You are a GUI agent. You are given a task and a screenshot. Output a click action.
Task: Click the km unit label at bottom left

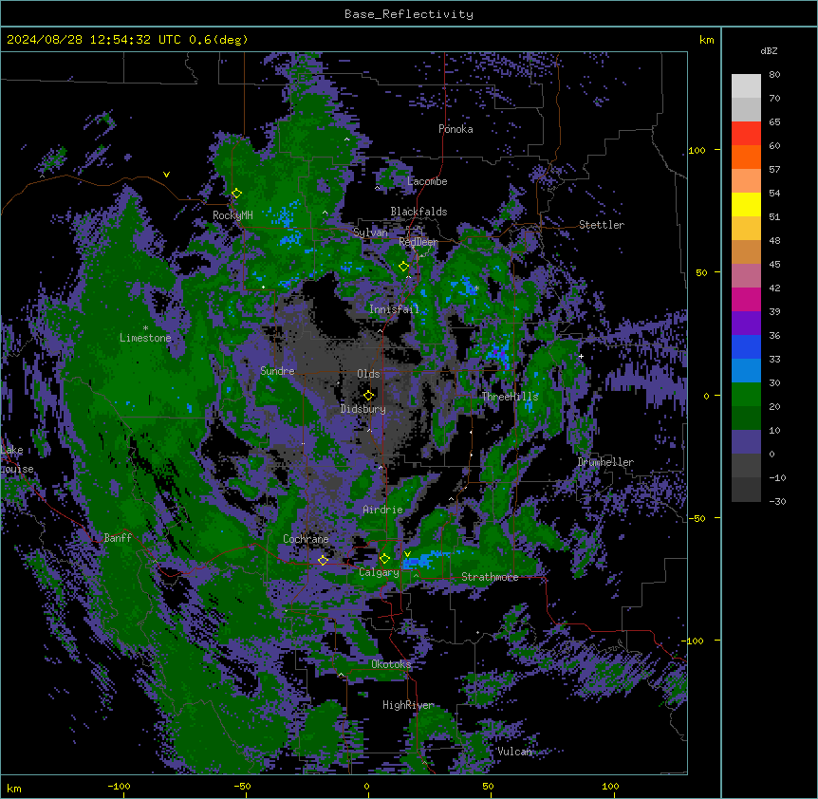tap(14, 789)
